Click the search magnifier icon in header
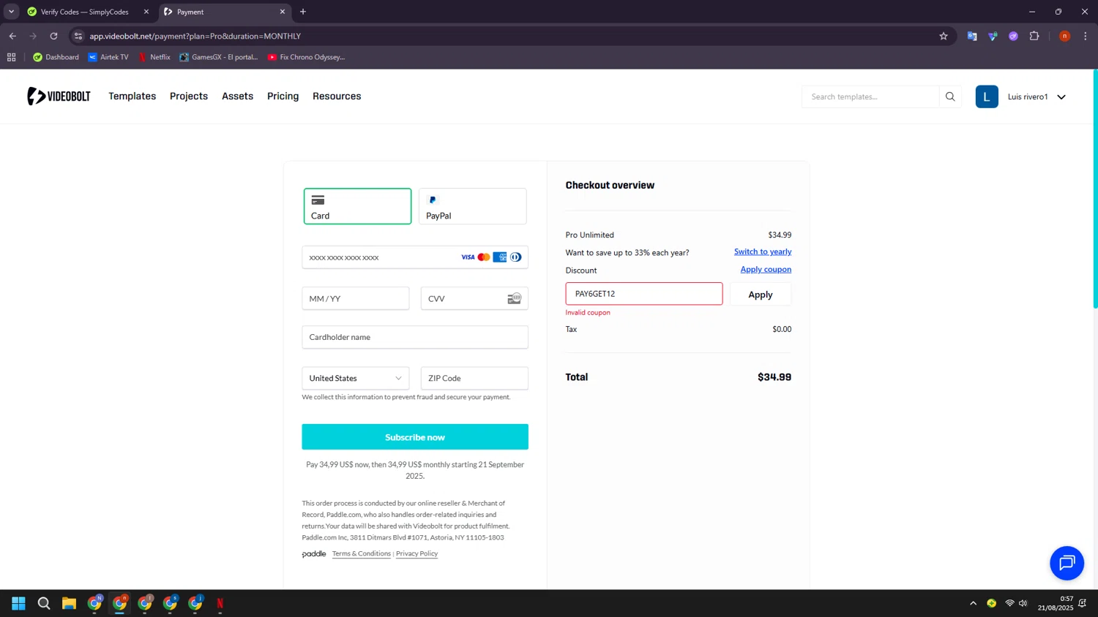1098x617 pixels. pyautogui.click(x=950, y=96)
